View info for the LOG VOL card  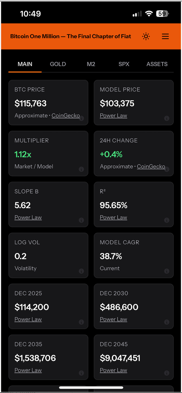(81, 271)
